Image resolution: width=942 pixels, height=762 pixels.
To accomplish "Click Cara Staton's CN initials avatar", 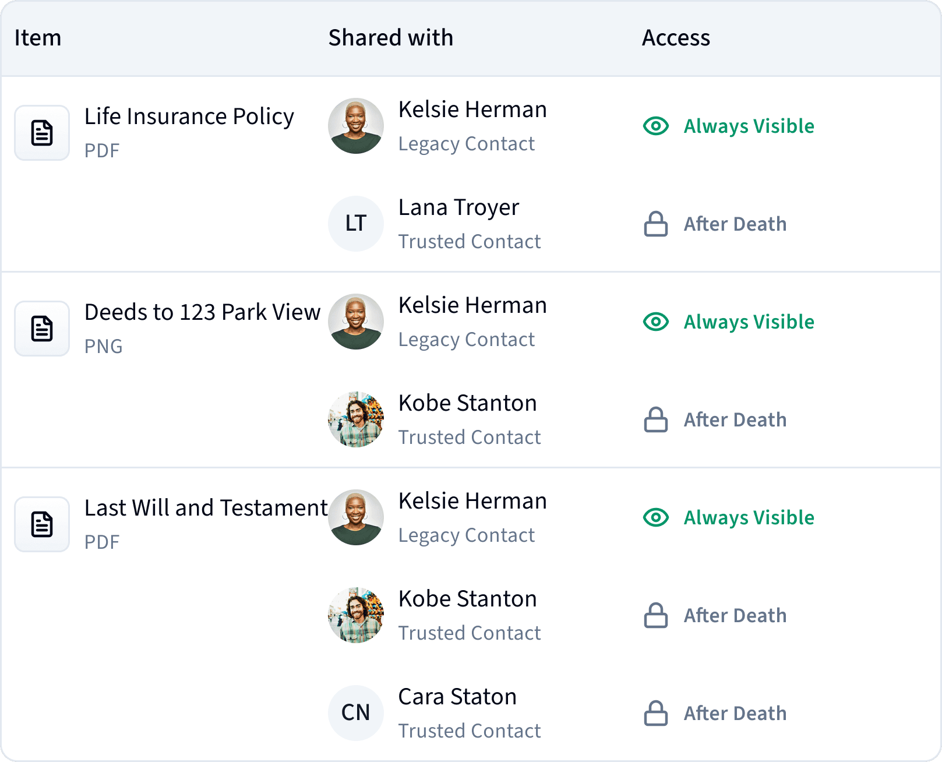I will 356,713.
